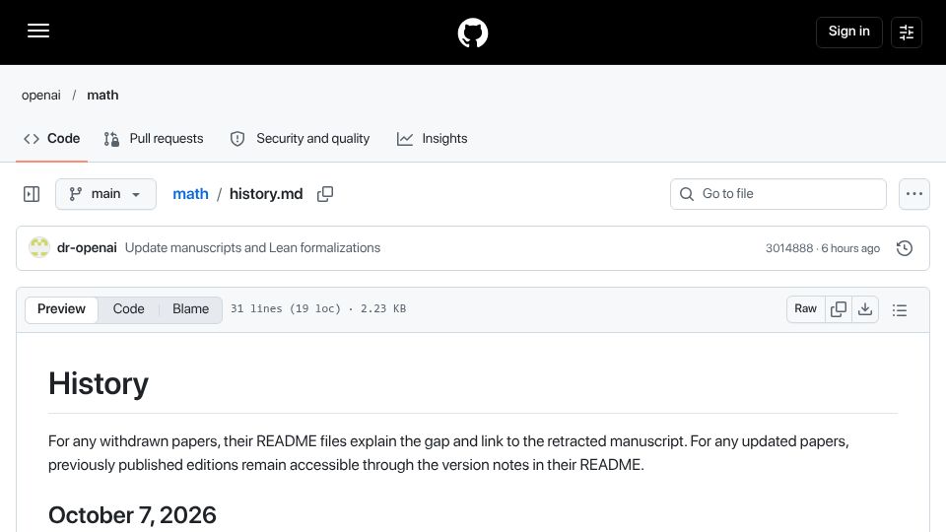Screen dimensions: 946x532
Task: Open the document outline list icon
Action: [900, 310]
